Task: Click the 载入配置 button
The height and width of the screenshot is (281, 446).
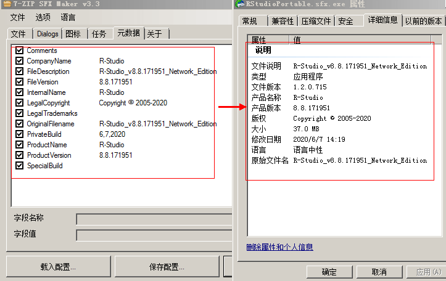Action: click(58, 267)
